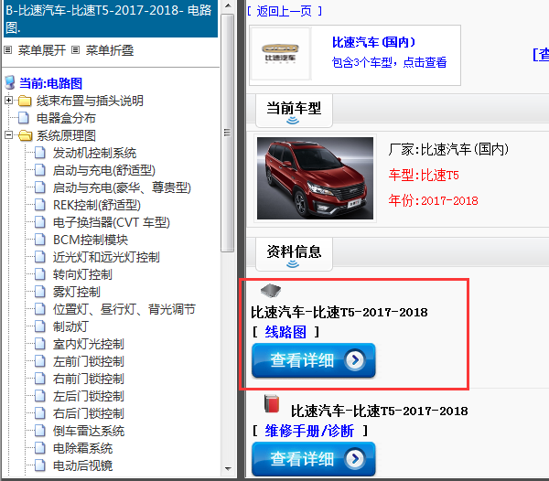
Task: Expand the 线束布置与插头说明 folder node
Action: pos(9,101)
